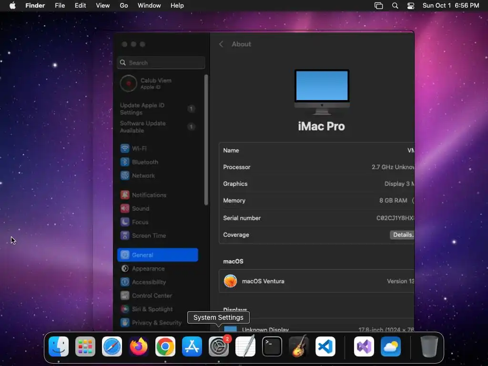Open the Help menu

point(177,6)
